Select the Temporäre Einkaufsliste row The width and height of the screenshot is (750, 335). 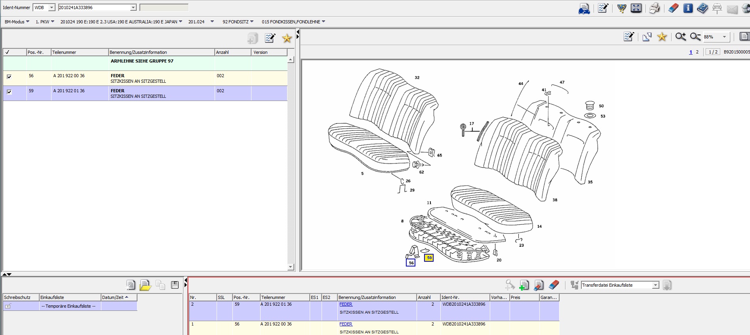[70, 306]
